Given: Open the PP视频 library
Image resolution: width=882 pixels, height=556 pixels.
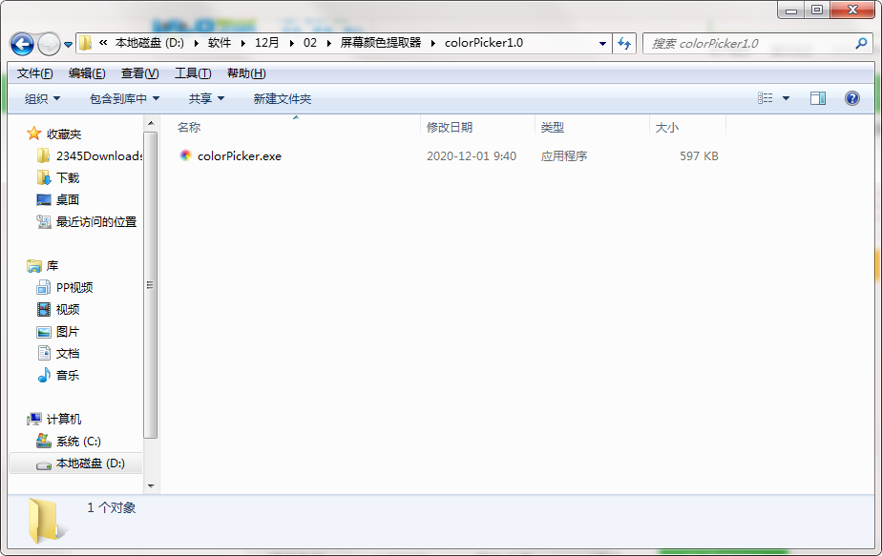Looking at the screenshot, I should click(74, 287).
